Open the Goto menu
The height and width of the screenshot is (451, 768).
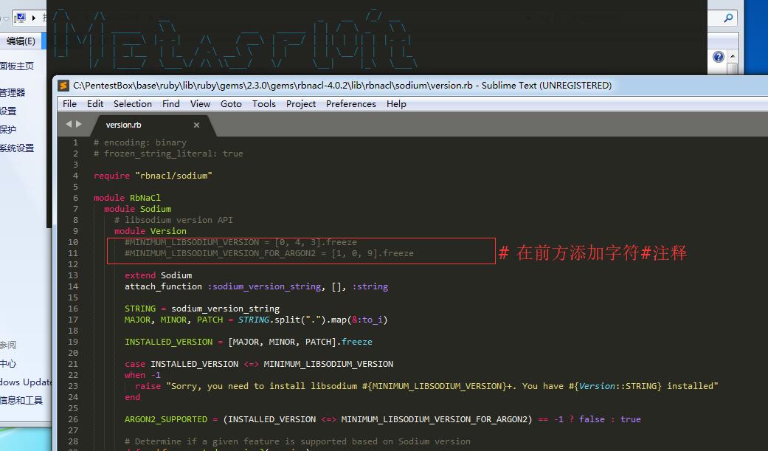click(x=231, y=104)
